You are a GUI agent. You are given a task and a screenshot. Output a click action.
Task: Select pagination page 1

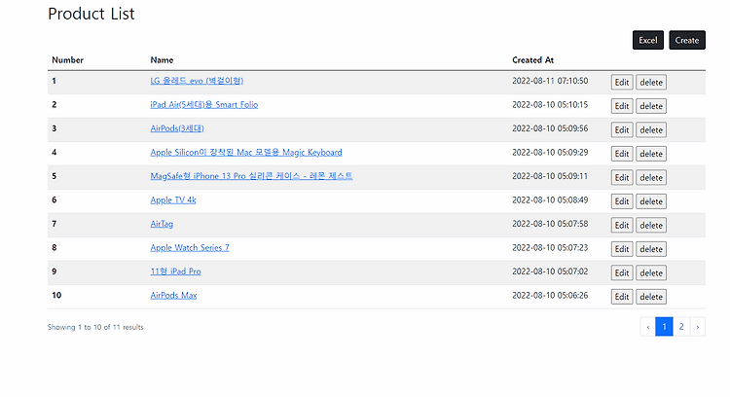pyautogui.click(x=665, y=327)
